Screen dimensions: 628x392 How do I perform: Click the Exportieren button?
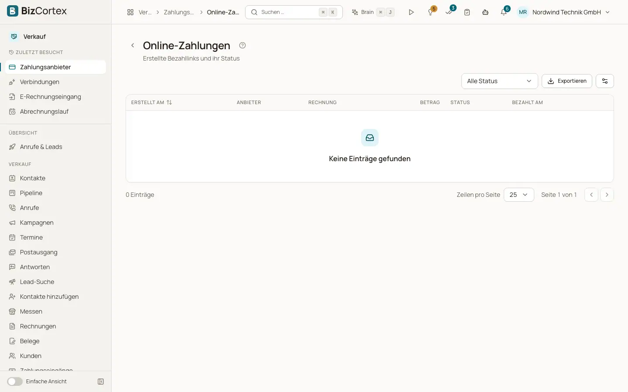[x=567, y=81]
